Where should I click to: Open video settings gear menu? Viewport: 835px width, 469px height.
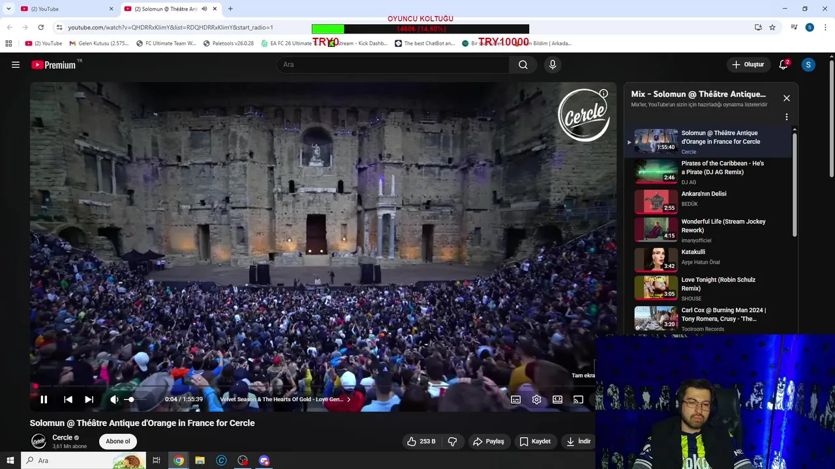tap(536, 399)
